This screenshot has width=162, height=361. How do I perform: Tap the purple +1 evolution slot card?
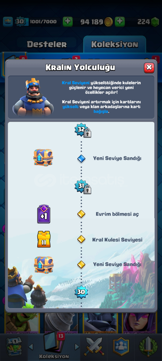pos(44,214)
